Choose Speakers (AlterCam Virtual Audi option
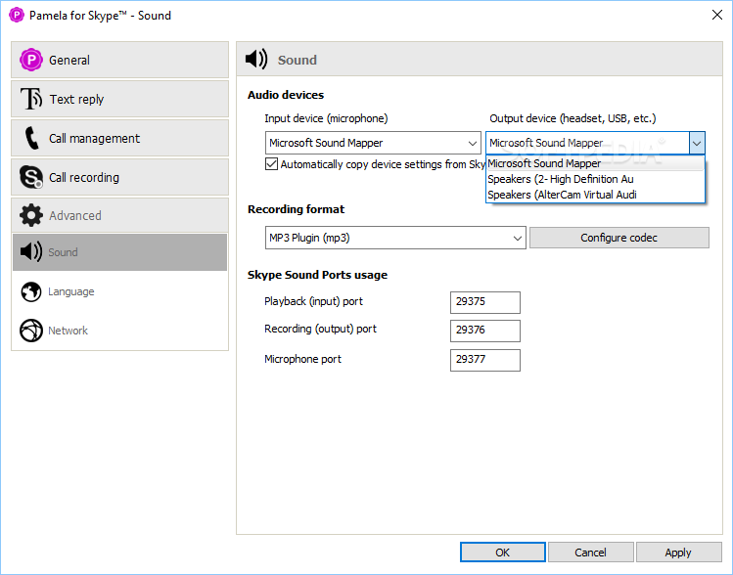Viewport: 733px width, 575px height. [595, 195]
